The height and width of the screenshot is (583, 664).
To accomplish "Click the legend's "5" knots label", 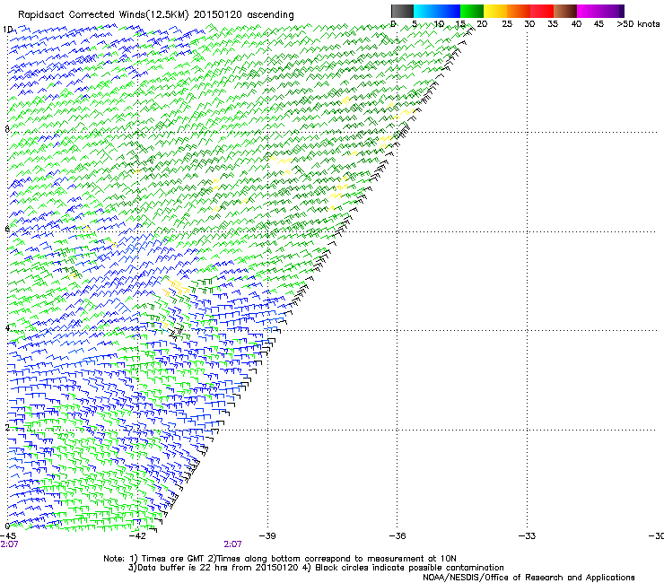I will [x=415, y=24].
